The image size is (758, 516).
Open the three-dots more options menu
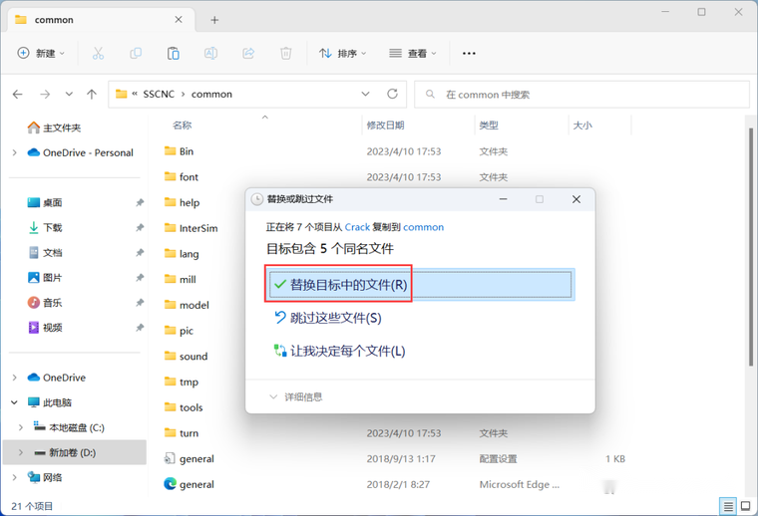(x=469, y=53)
